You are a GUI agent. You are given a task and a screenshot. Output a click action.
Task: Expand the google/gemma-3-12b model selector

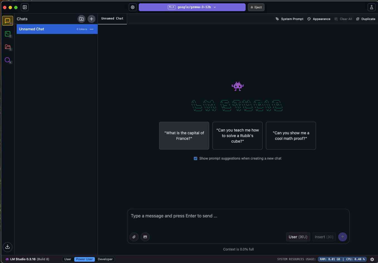pyautogui.click(x=192, y=7)
